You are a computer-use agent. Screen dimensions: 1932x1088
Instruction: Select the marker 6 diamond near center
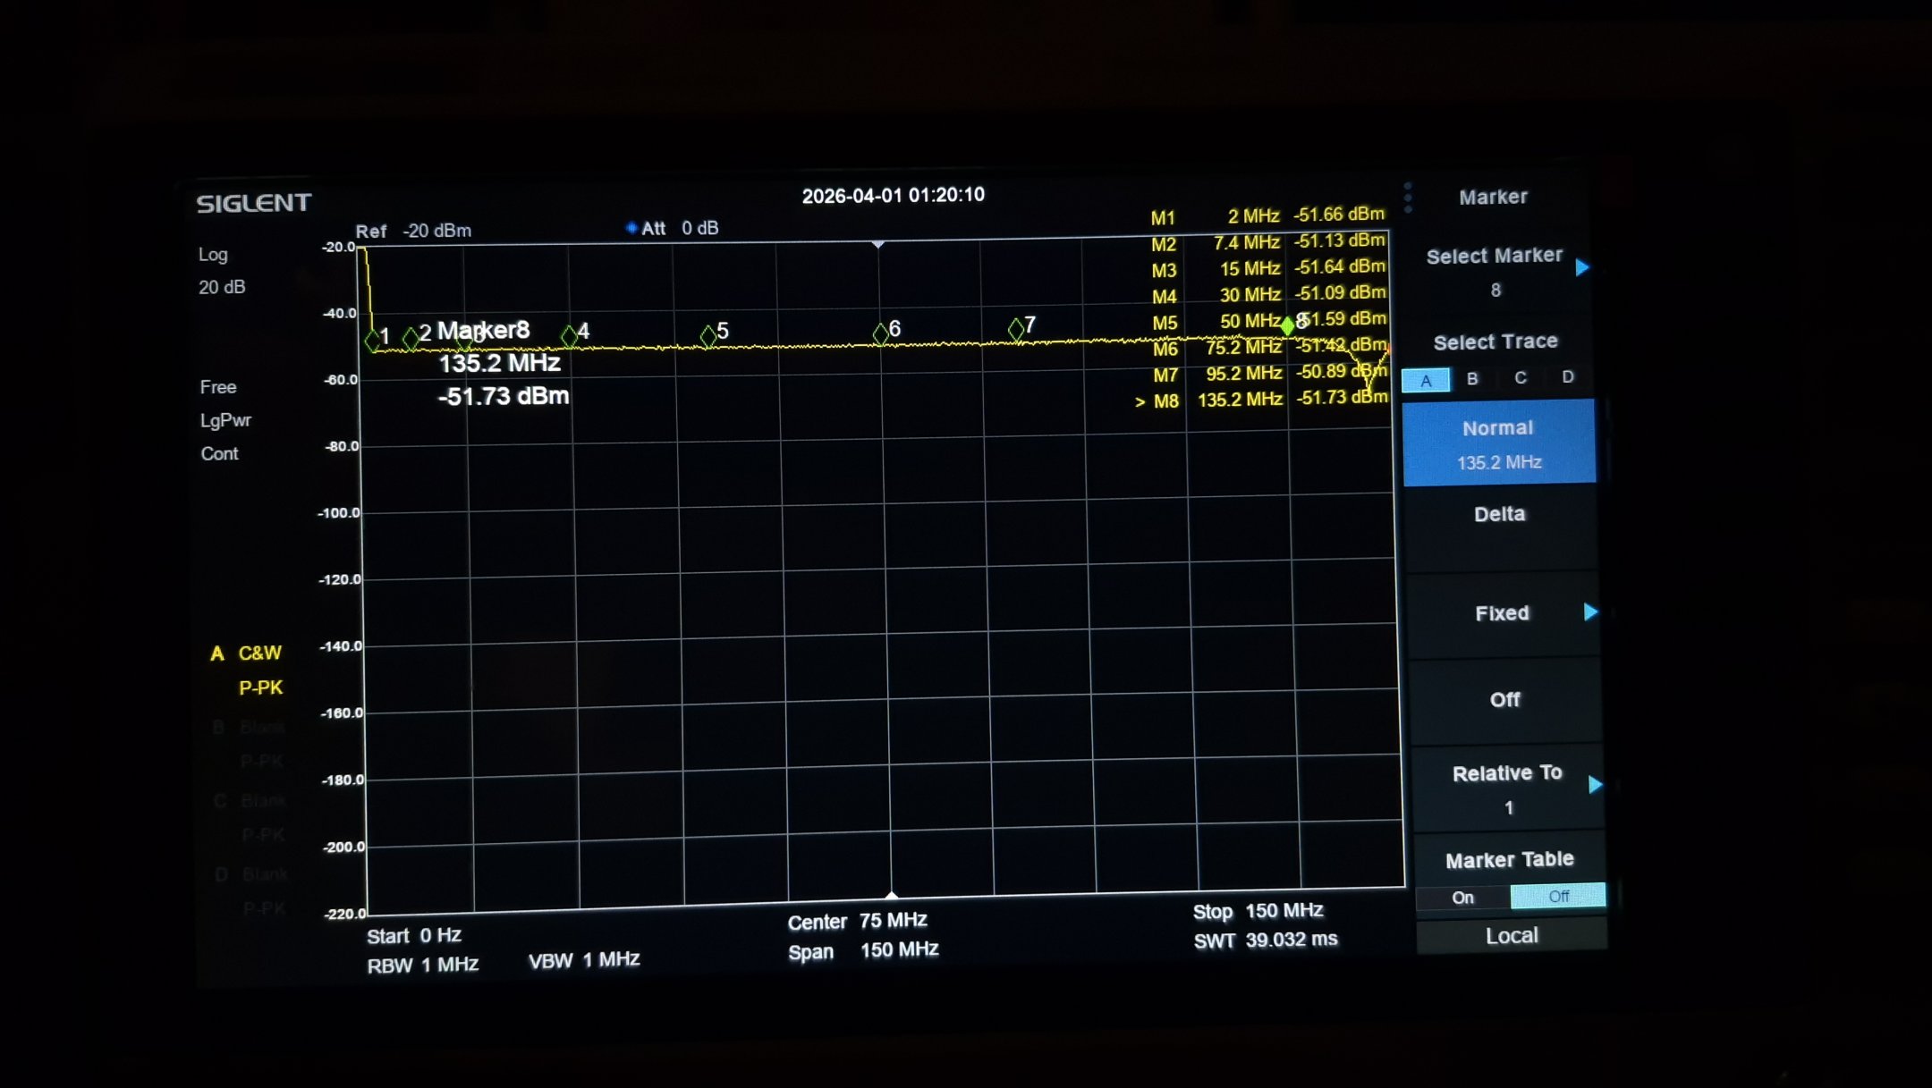tap(881, 333)
